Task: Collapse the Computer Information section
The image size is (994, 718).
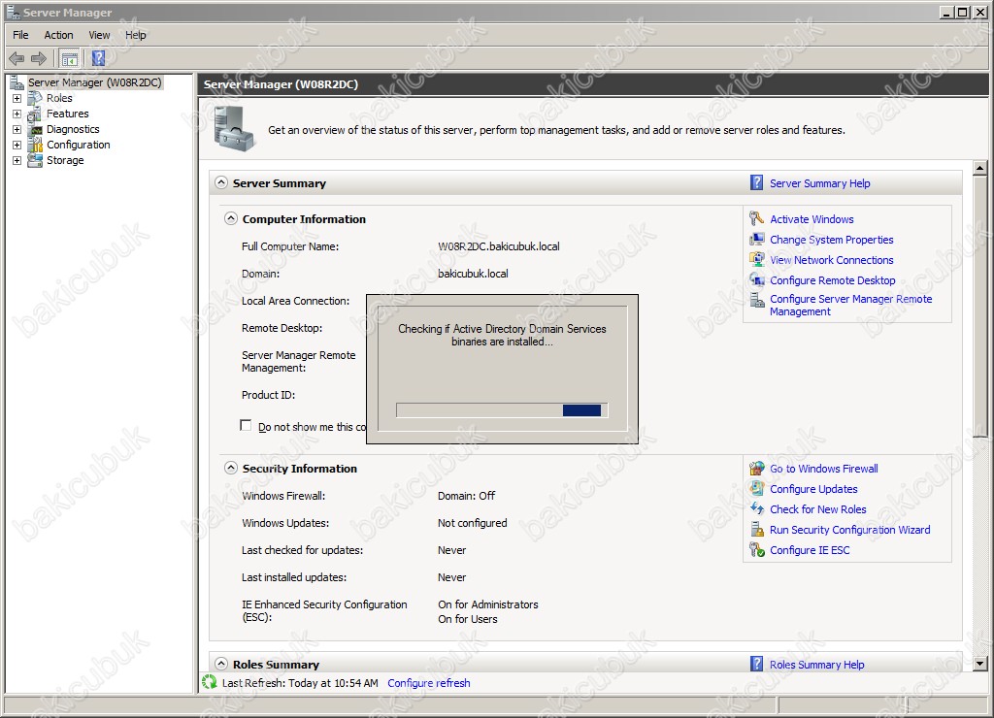Action: [x=231, y=219]
